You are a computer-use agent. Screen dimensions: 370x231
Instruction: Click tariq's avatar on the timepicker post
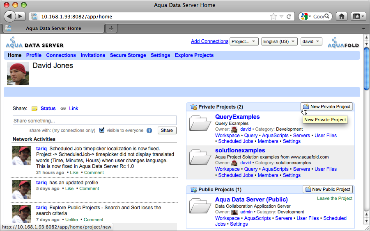(21, 156)
